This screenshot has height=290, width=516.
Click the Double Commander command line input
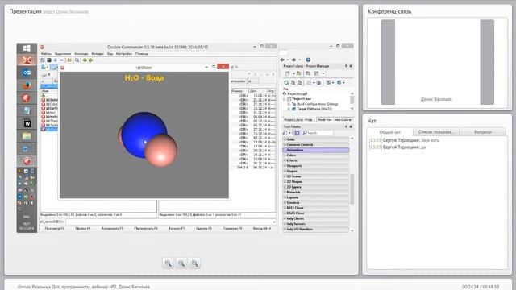coord(170,222)
